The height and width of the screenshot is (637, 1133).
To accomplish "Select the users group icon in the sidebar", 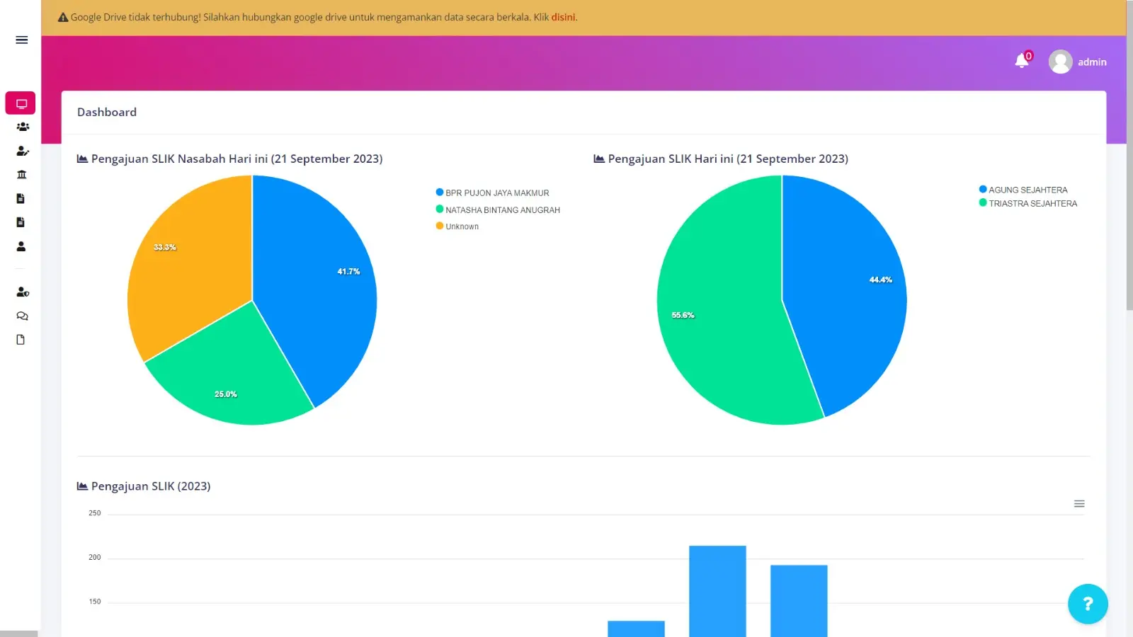I will pos(22,126).
